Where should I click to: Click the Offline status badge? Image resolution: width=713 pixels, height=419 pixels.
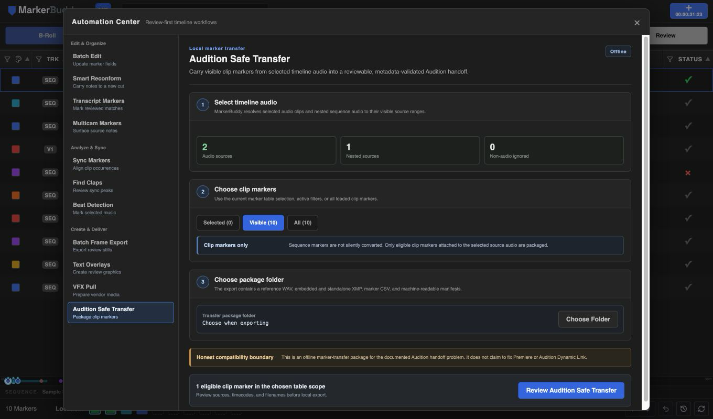click(x=618, y=51)
